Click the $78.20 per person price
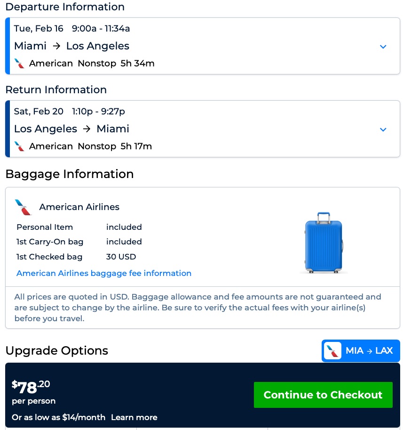This screenshot has width=403, height=430. (x=31, y=387)
